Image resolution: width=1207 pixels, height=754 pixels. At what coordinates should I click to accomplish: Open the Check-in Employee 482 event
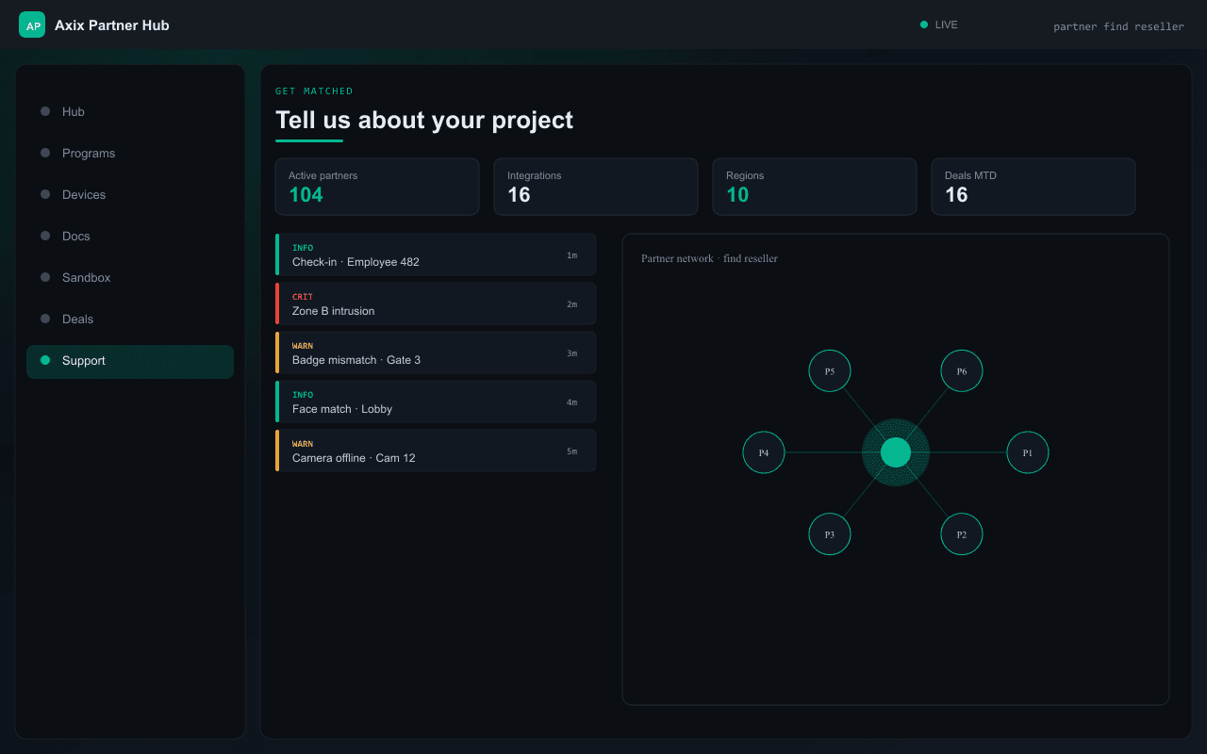pyautogui.click(x=436, y=254)
